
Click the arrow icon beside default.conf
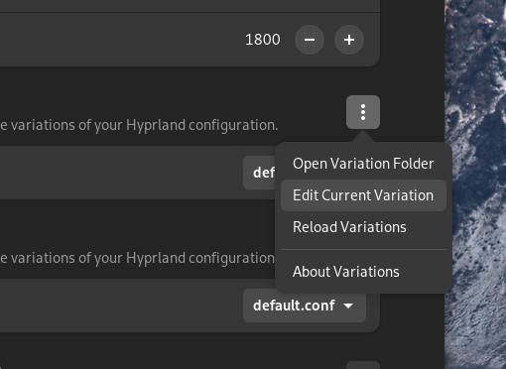pyautogui.click(x=348, y=306)
